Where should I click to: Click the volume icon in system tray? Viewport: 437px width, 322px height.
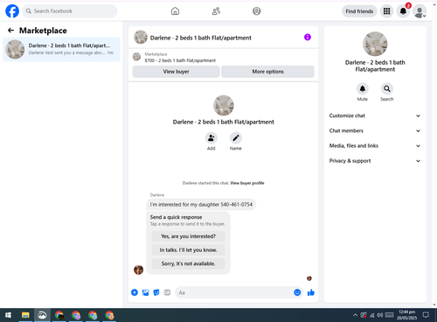pos(380,315)
